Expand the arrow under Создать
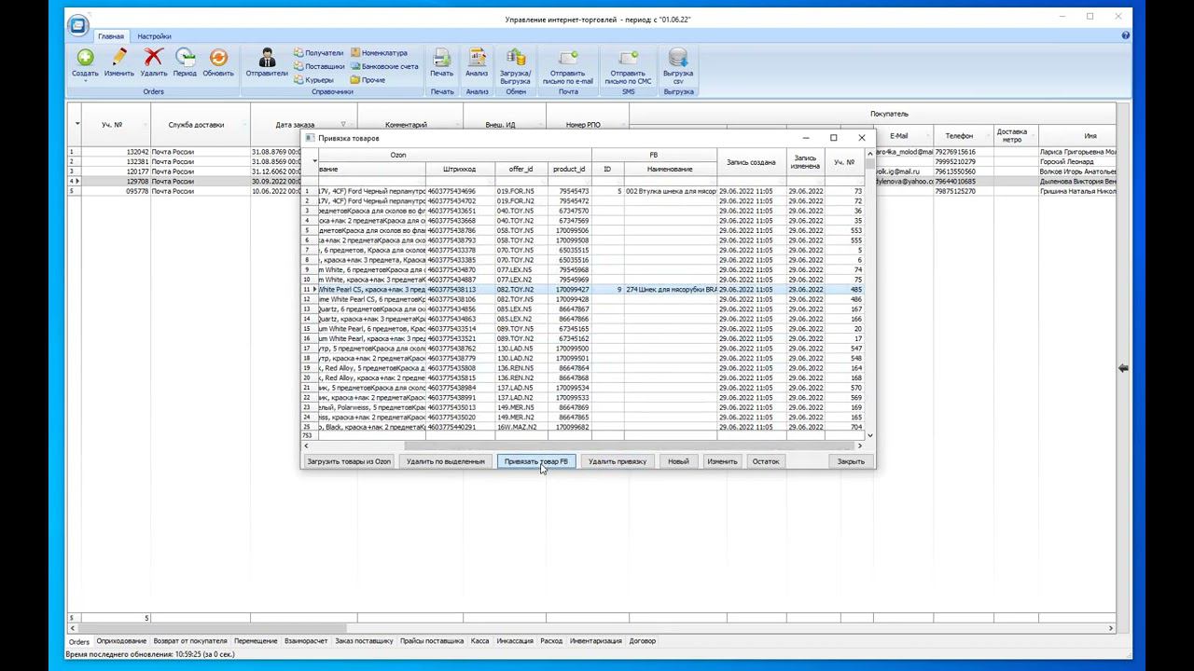The height and width of the screenshot is (671, 1194). coord(85,81)
